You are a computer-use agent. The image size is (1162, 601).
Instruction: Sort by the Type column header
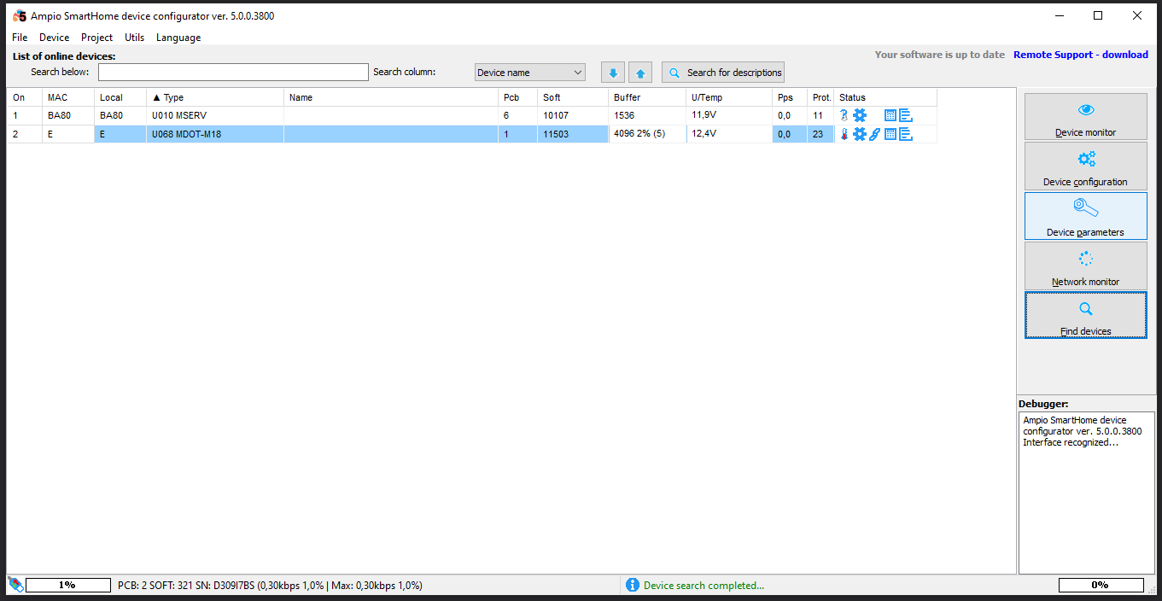[x=215, y=97]
